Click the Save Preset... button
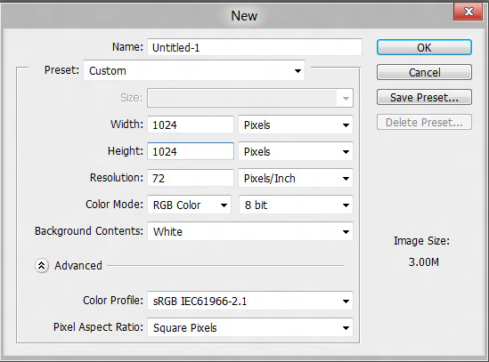Viewport: 489px width, 362px height. [x=424, y=97]
